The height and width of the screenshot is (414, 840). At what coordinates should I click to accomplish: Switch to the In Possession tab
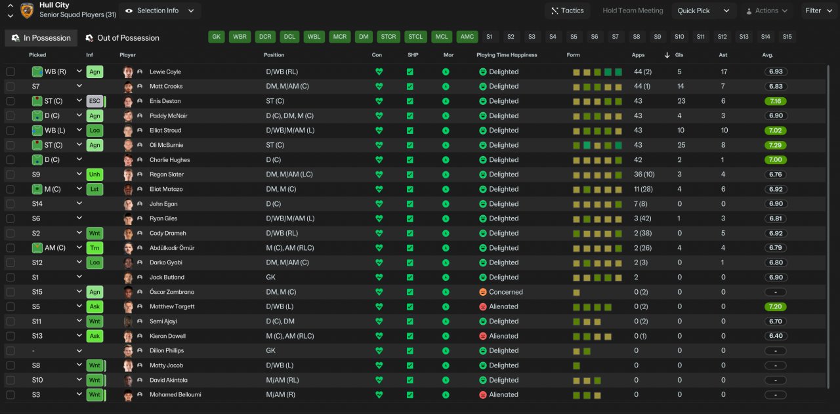tap(41, 38)
